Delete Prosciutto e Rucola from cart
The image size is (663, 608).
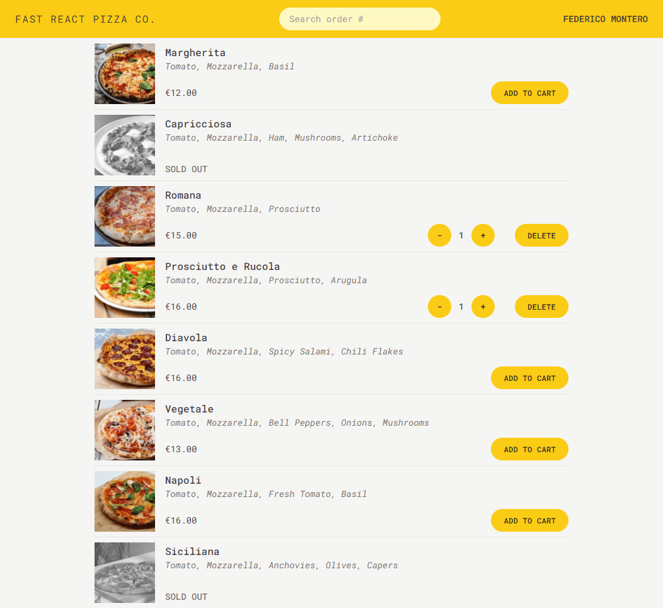coord(541,307)
